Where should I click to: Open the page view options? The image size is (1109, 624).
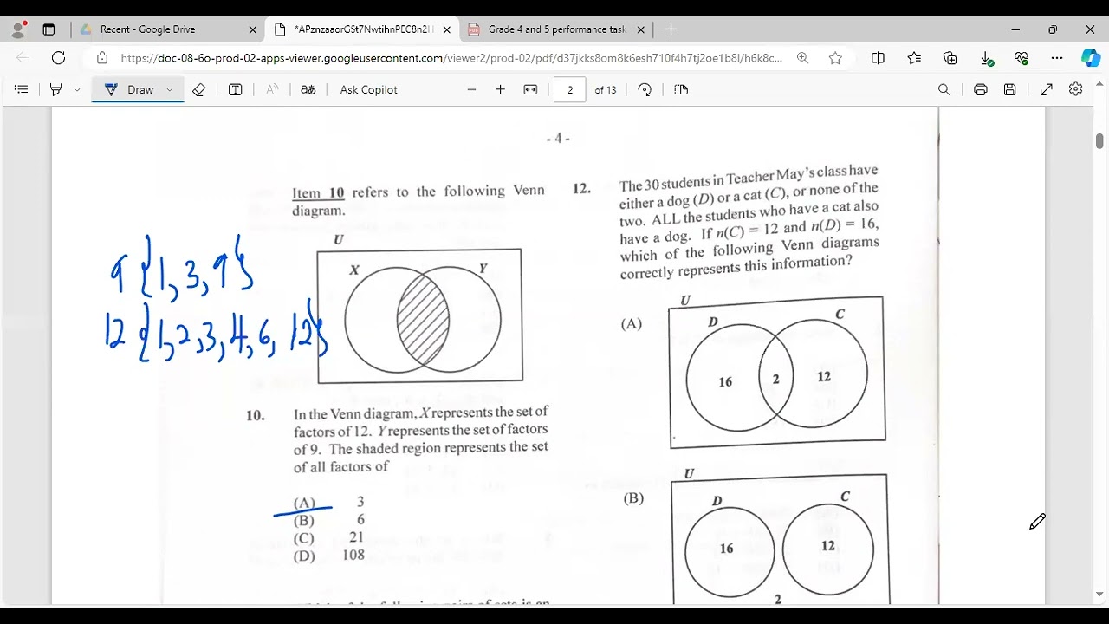(681, 89)
